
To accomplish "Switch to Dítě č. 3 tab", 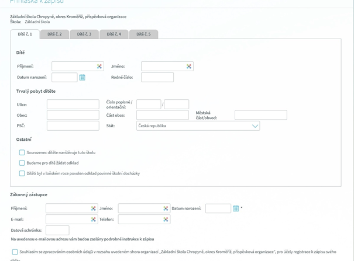I will pyautogui.click(x=84, y=34).
